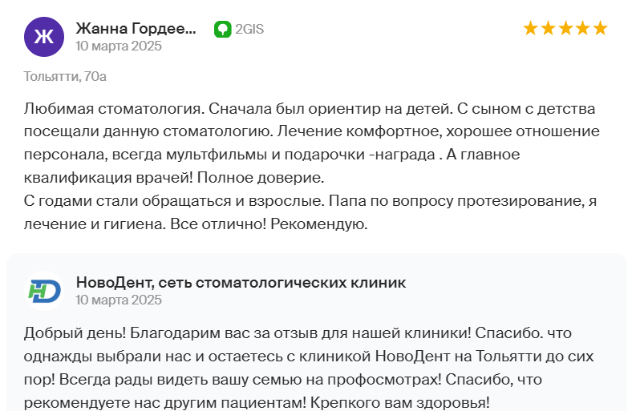Click the review line ending Полное доверие
This screenshot has width=636, height=411.
tap(174, 178)
